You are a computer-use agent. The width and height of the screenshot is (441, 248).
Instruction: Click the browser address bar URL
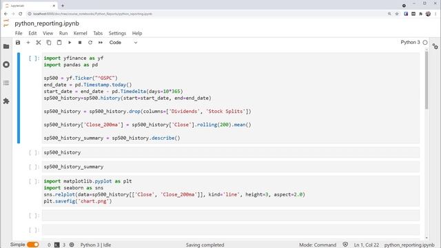92,14
